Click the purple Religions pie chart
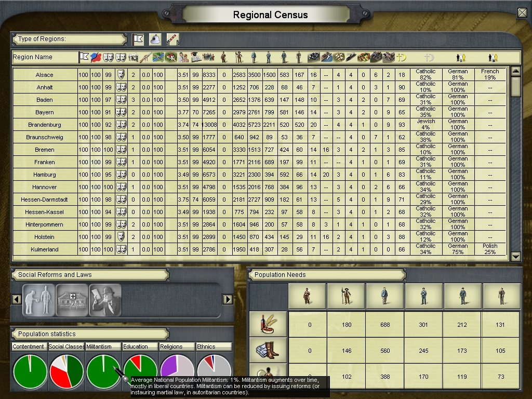 (177, 371)
